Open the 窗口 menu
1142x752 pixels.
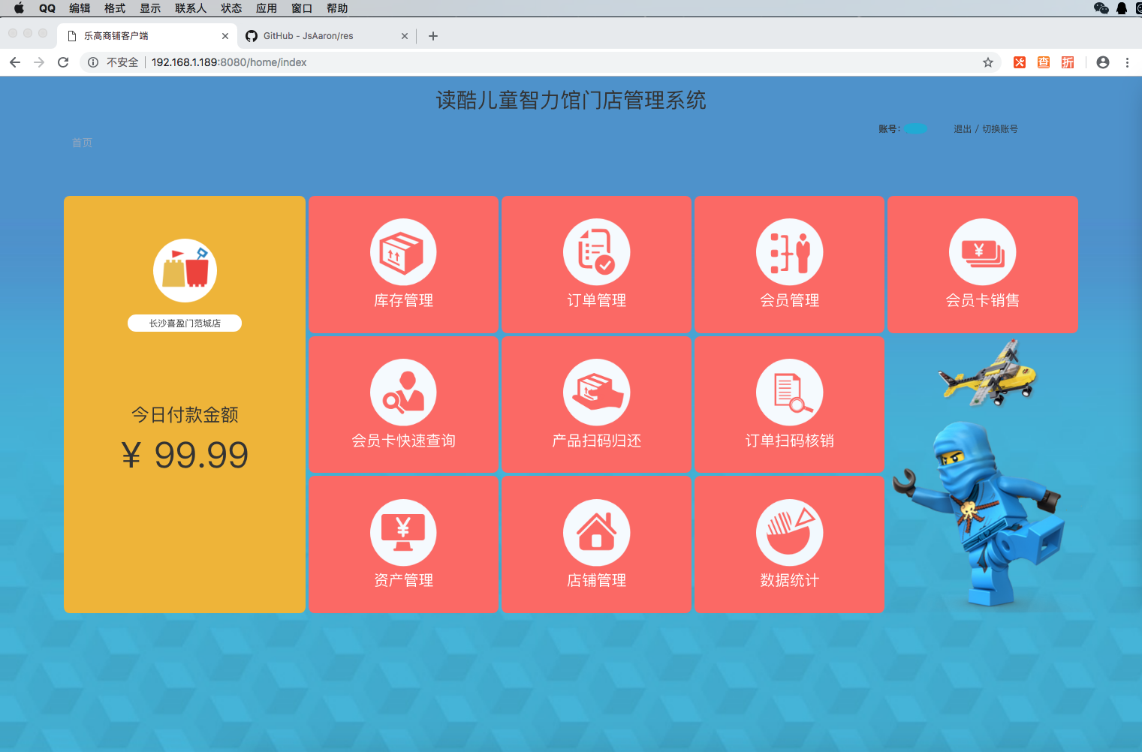coord(302,8)
